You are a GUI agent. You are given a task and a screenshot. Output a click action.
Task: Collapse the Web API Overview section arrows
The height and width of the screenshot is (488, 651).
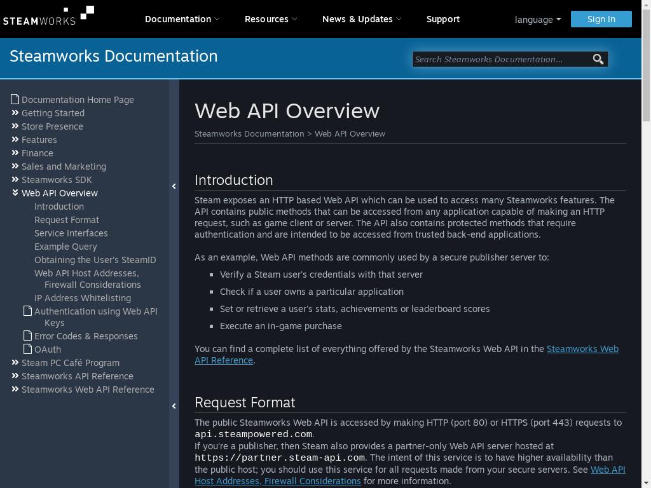pyautogui.click(x=15, y=193)
